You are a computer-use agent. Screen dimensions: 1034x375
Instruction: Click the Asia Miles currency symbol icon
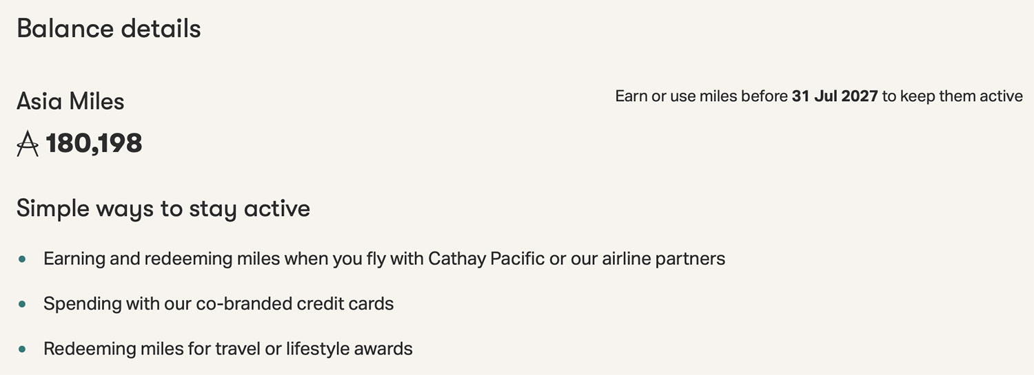(28, 144)
